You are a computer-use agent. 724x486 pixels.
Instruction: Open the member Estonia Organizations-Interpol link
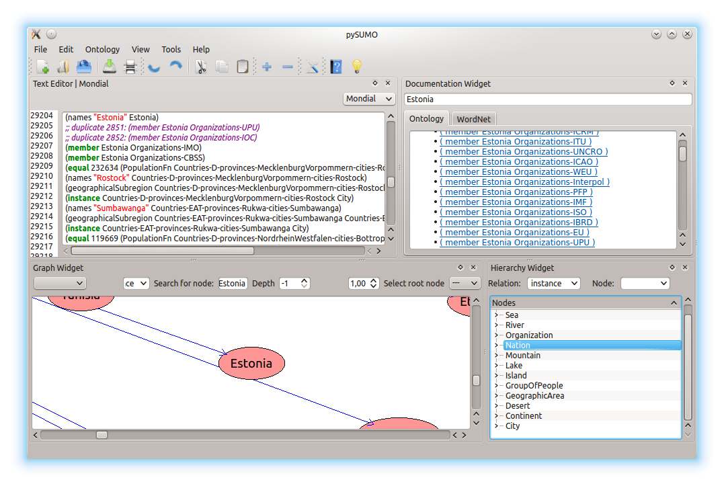tap(524, 182)
